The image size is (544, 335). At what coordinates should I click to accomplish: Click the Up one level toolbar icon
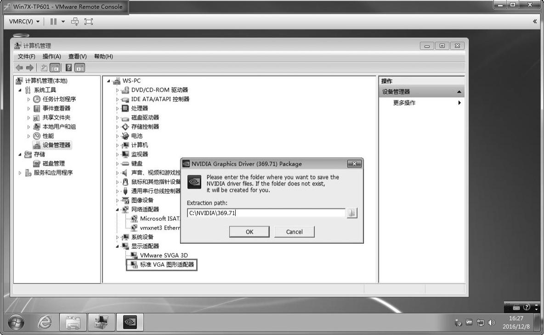[44, 68]
